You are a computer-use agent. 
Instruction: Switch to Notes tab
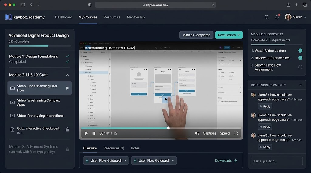pos(135,148)
